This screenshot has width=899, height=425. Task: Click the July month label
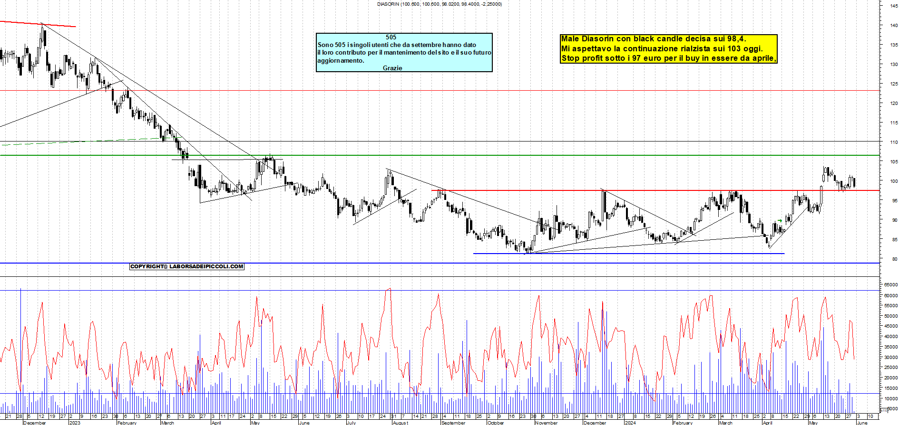tap(351, 423)
